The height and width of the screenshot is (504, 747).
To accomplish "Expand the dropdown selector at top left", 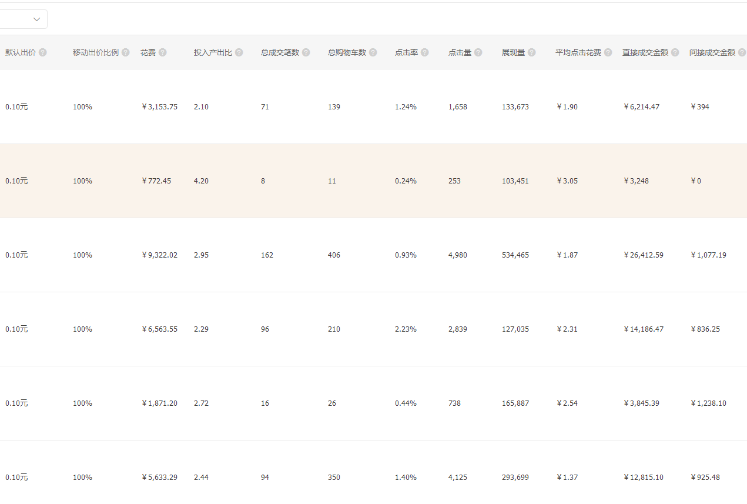I will [24, 19].
